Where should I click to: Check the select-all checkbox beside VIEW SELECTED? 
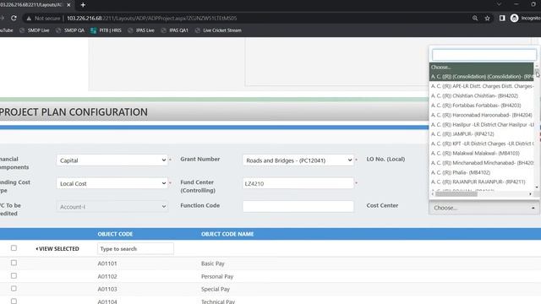pos(14,247)
